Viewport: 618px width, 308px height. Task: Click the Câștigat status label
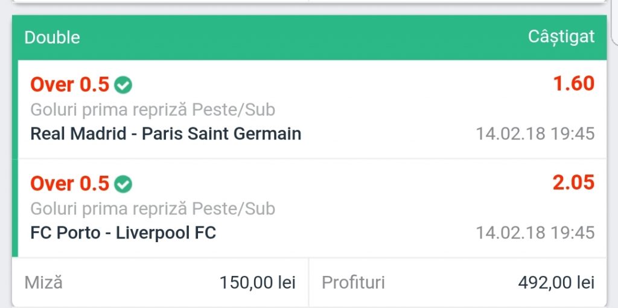(561, 37)
